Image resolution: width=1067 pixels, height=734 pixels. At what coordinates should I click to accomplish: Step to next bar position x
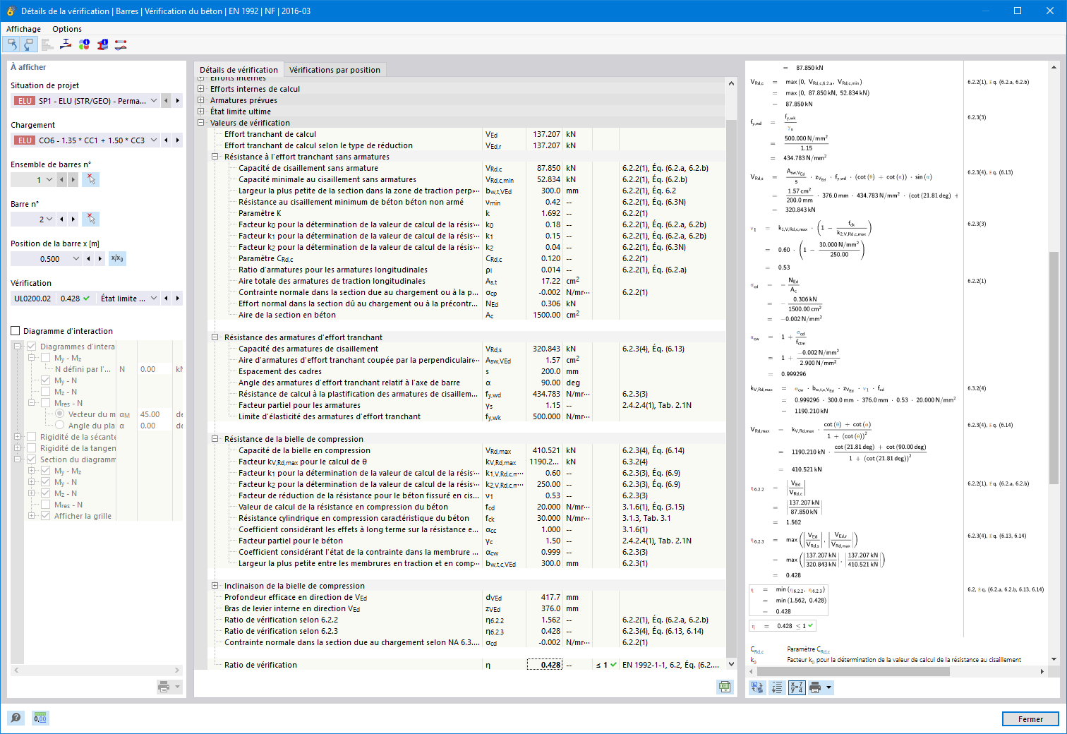point(100,259)
